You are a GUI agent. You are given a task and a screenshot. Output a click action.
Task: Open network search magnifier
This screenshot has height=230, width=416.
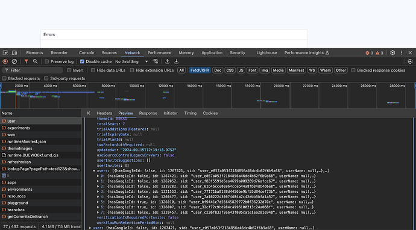click(36, 61)
